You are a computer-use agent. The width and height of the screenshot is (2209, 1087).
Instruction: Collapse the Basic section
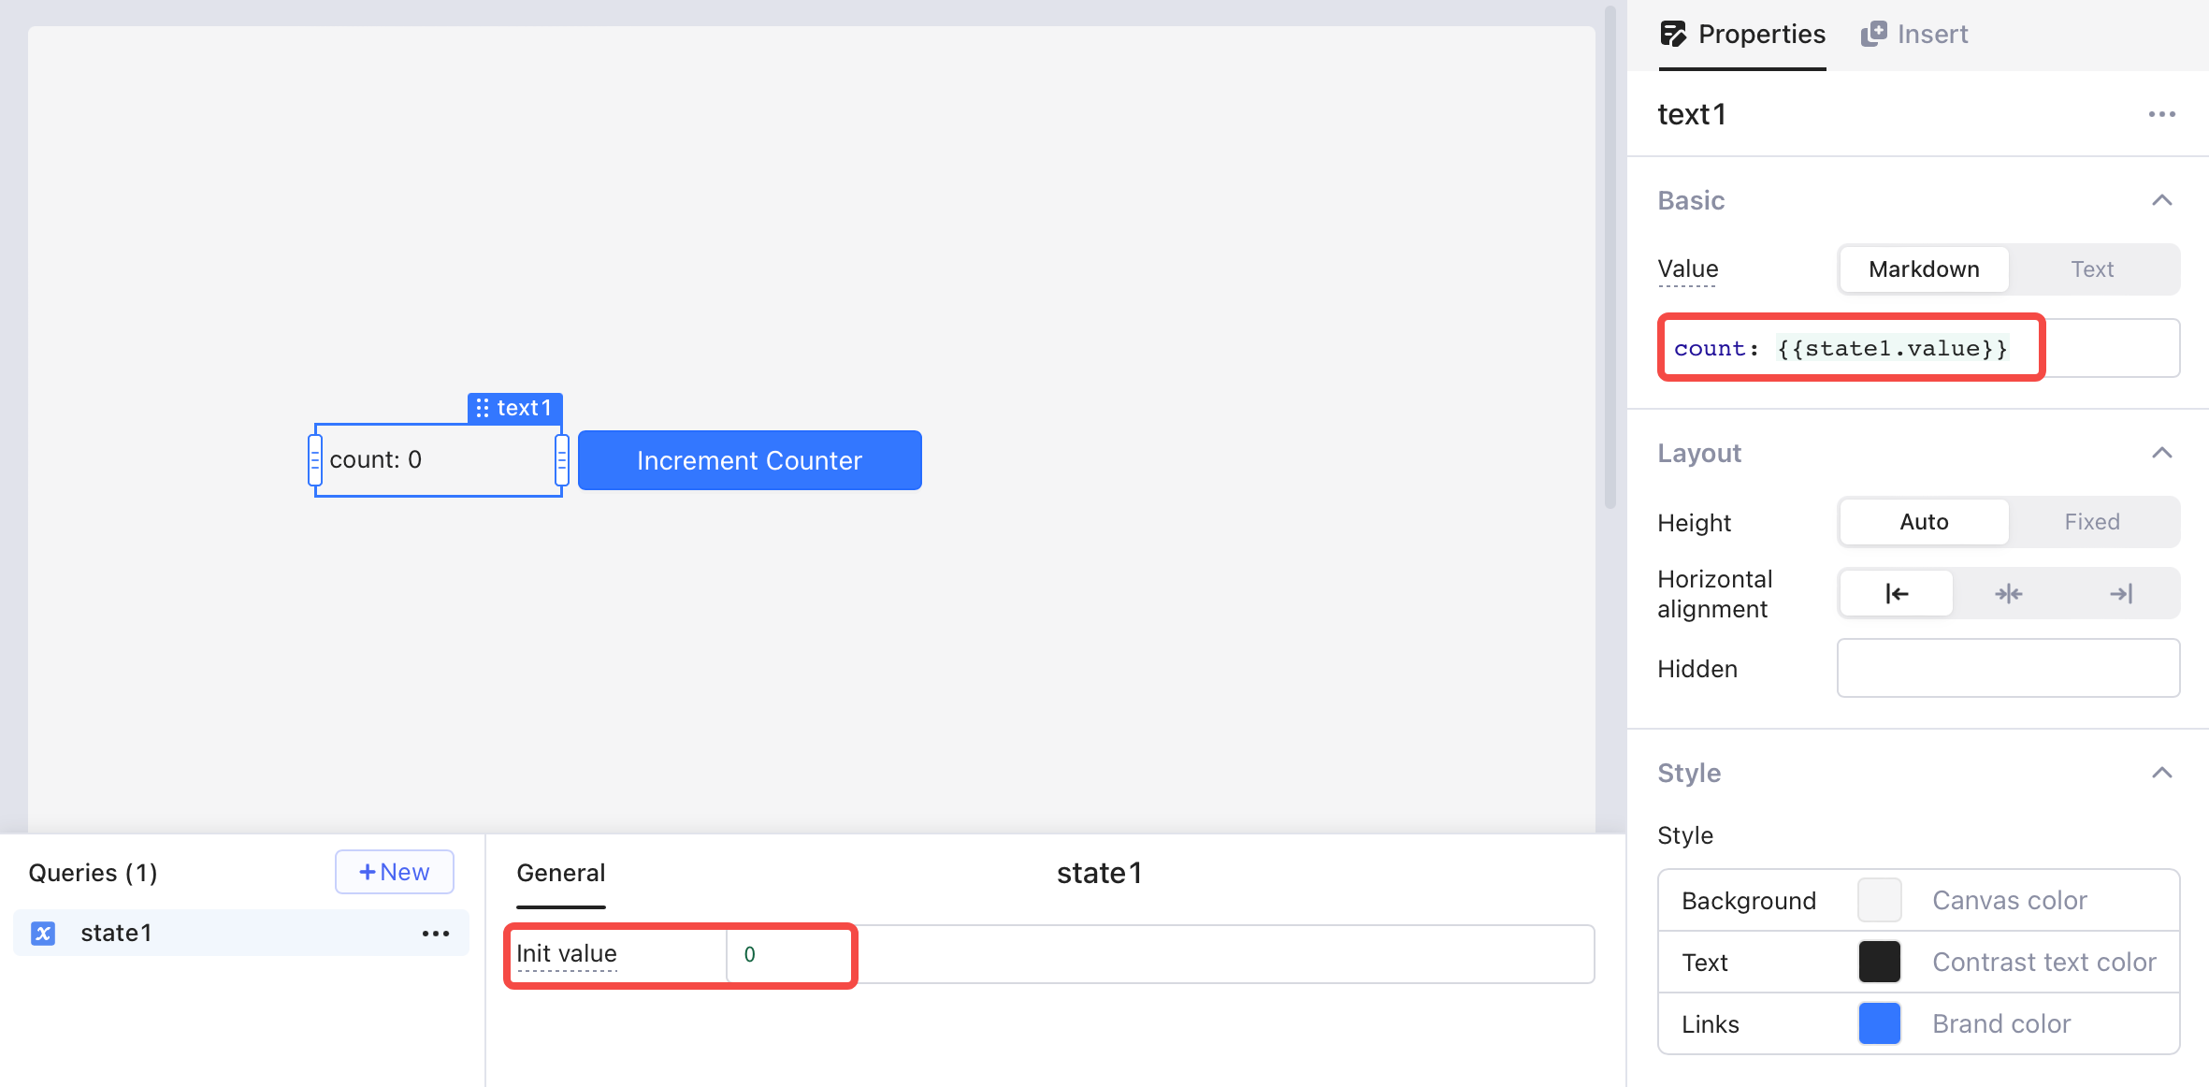click(x=2161, y=200)
